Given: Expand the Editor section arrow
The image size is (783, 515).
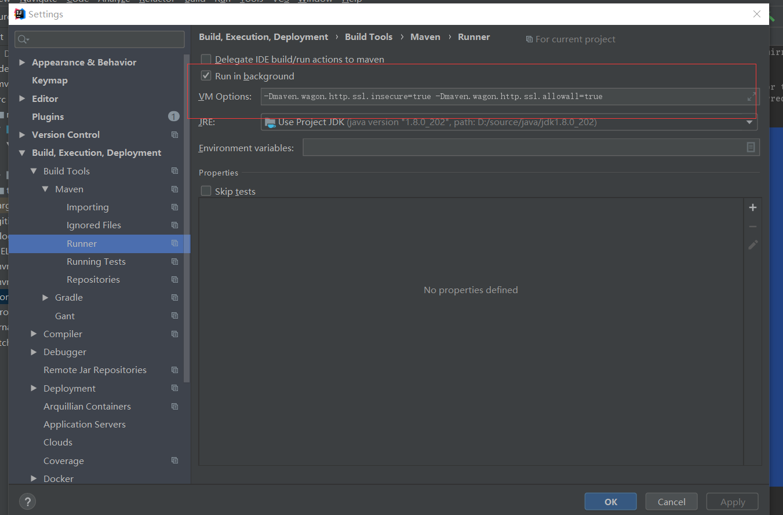Looking at the screenshot, I should coord(22,99).
